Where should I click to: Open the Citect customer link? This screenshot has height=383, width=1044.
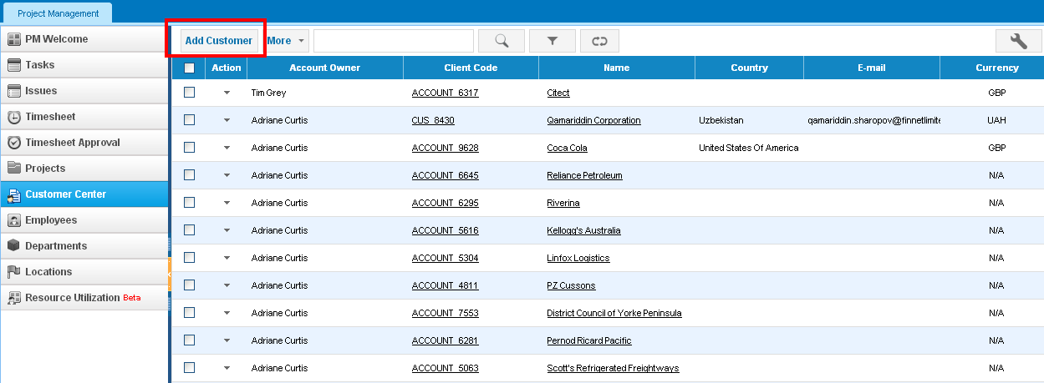[558, 93]
